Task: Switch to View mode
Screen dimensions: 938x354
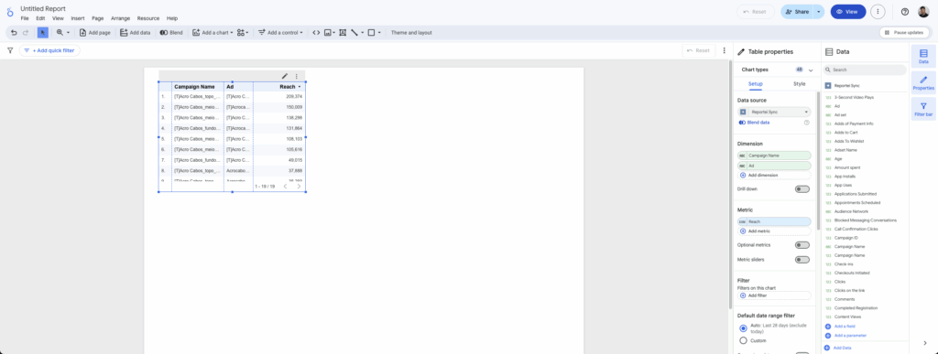Action: pos(847,11)
